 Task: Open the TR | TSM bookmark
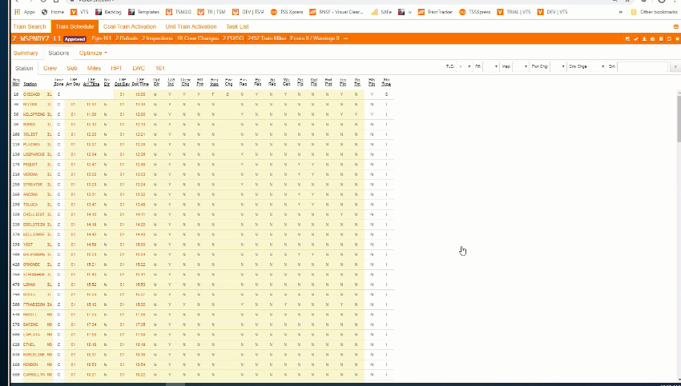tap(211, 12)
